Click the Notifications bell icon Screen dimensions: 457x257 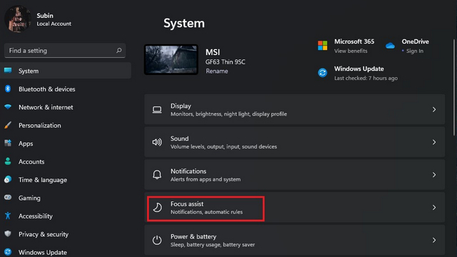click(x=157, y=175)
